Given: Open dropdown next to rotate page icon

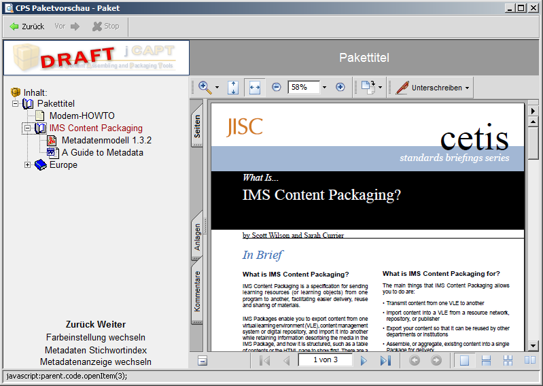Looking at the screenshot, I should click(381, 87).
